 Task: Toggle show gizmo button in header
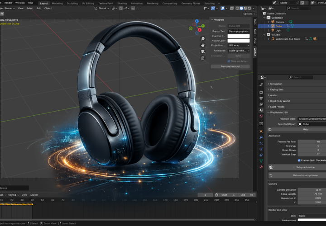tap(213, 8)
